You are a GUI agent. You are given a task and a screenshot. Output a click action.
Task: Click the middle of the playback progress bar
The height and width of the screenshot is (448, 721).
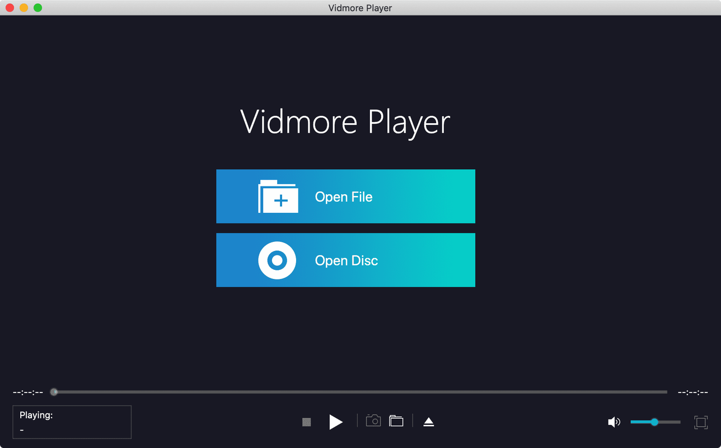point(360,392)
